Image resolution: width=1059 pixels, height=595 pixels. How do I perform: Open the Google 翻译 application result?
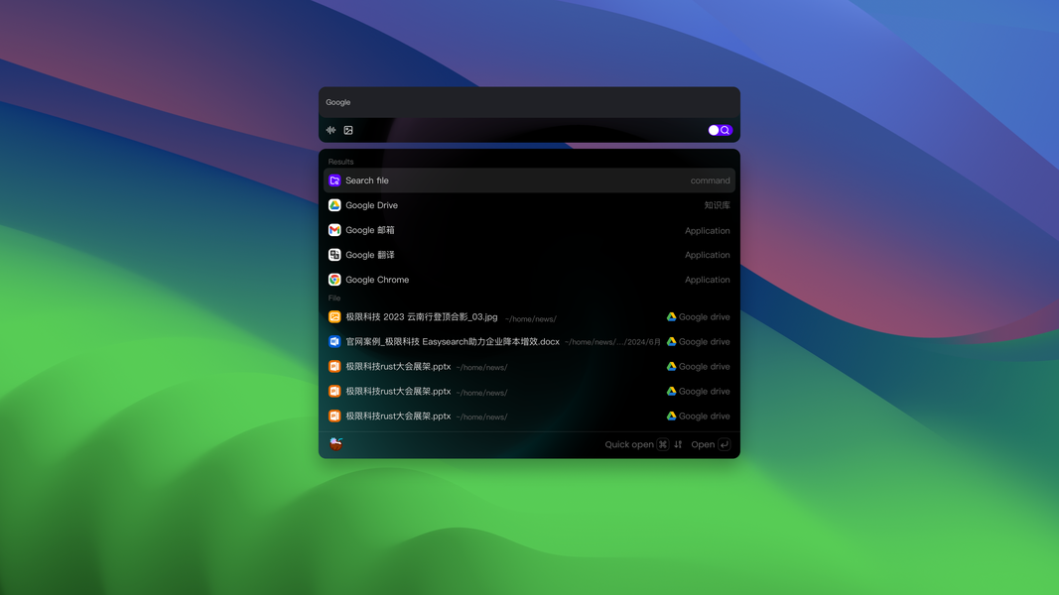click(529, 255)
